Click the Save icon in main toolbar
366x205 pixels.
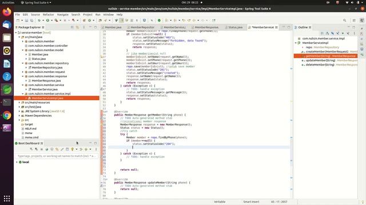26,20
